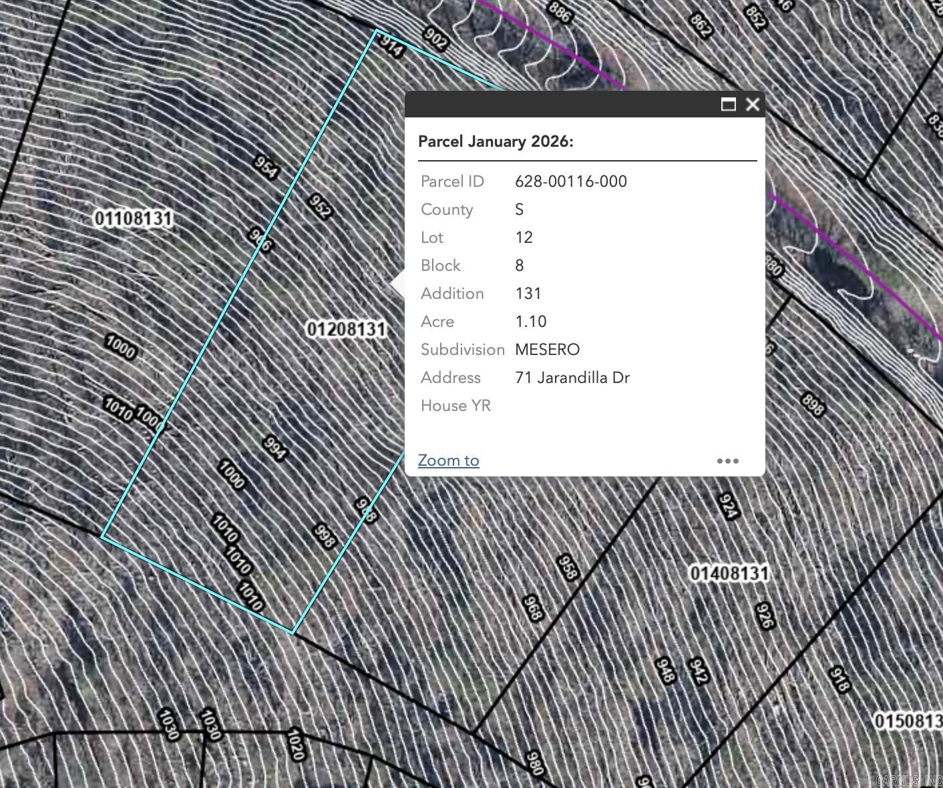Click the 994 contour elevation label
The width and height of the screenshot is (943, 788).
click(275, 448)
